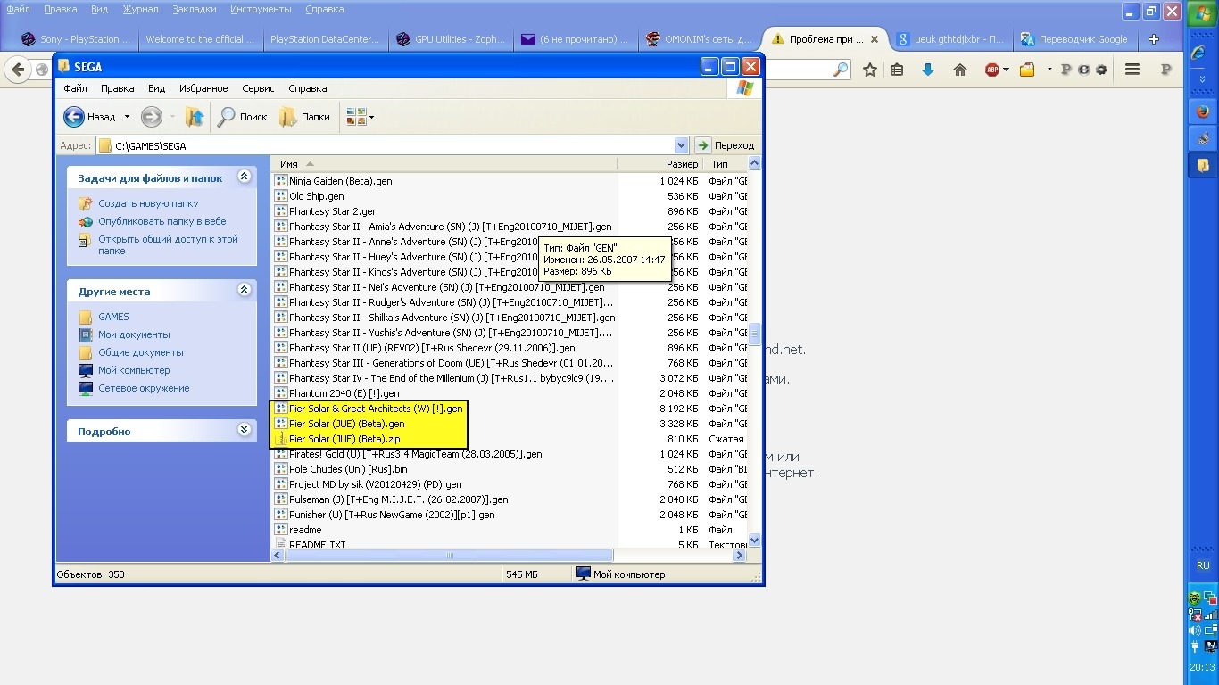Open the GAMES folder link
1219x685 pixels.
click(113, 317)
